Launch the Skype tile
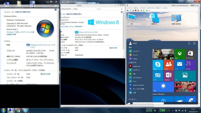 pos(158,65)
